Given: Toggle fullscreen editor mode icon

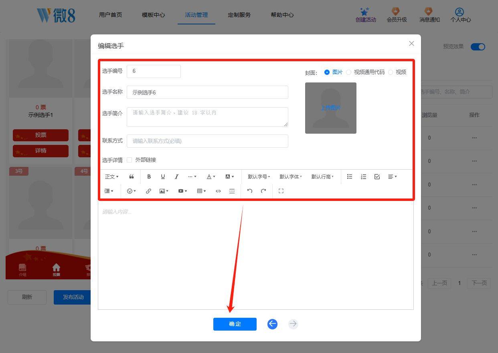Looking at the screenshot, I should pyautogui.click(x=281, y=191).
